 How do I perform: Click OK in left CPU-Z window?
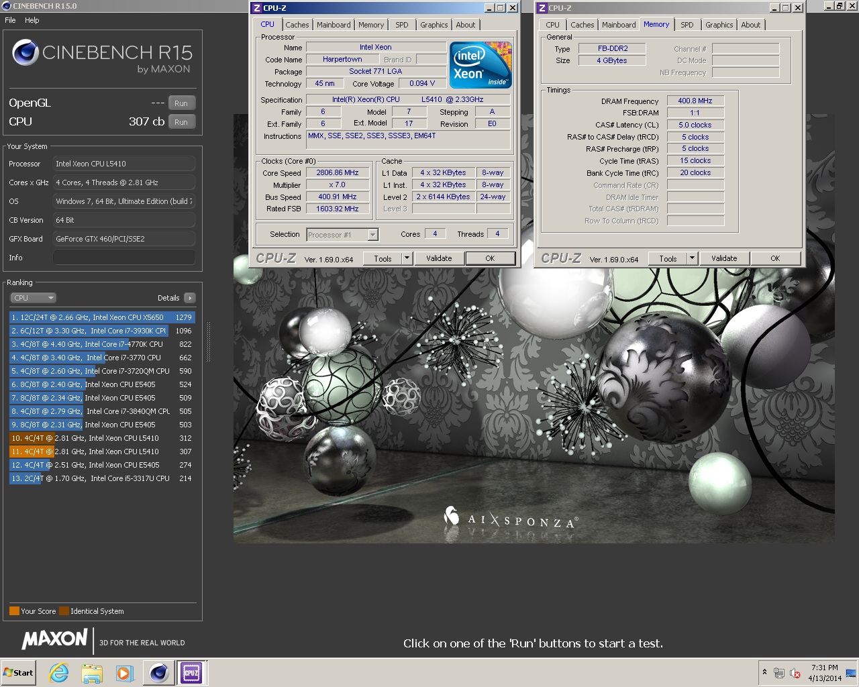coord(491,258)
